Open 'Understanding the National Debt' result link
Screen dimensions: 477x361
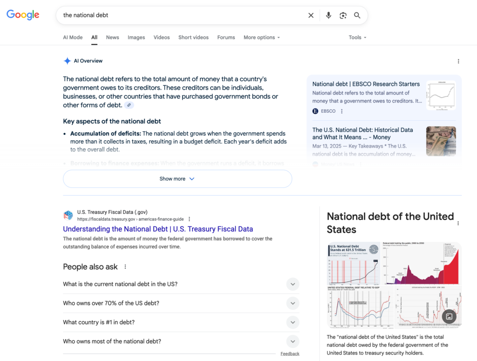point(158,229)
